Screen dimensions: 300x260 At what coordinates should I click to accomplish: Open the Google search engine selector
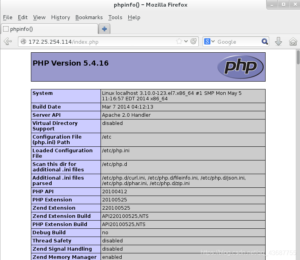coord(209,41)
